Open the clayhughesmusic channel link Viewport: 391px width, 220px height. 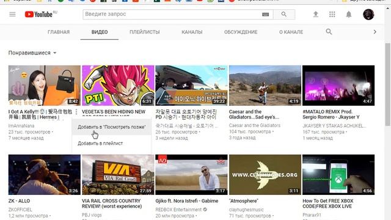tap(246, 210)
